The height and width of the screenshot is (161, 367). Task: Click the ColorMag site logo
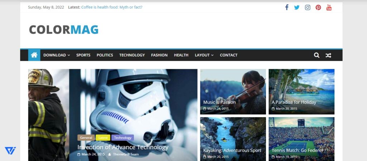pos(64,30)
